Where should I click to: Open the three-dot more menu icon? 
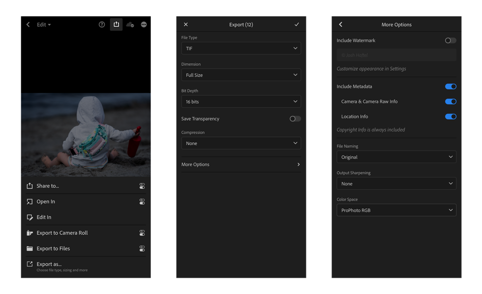144,25
